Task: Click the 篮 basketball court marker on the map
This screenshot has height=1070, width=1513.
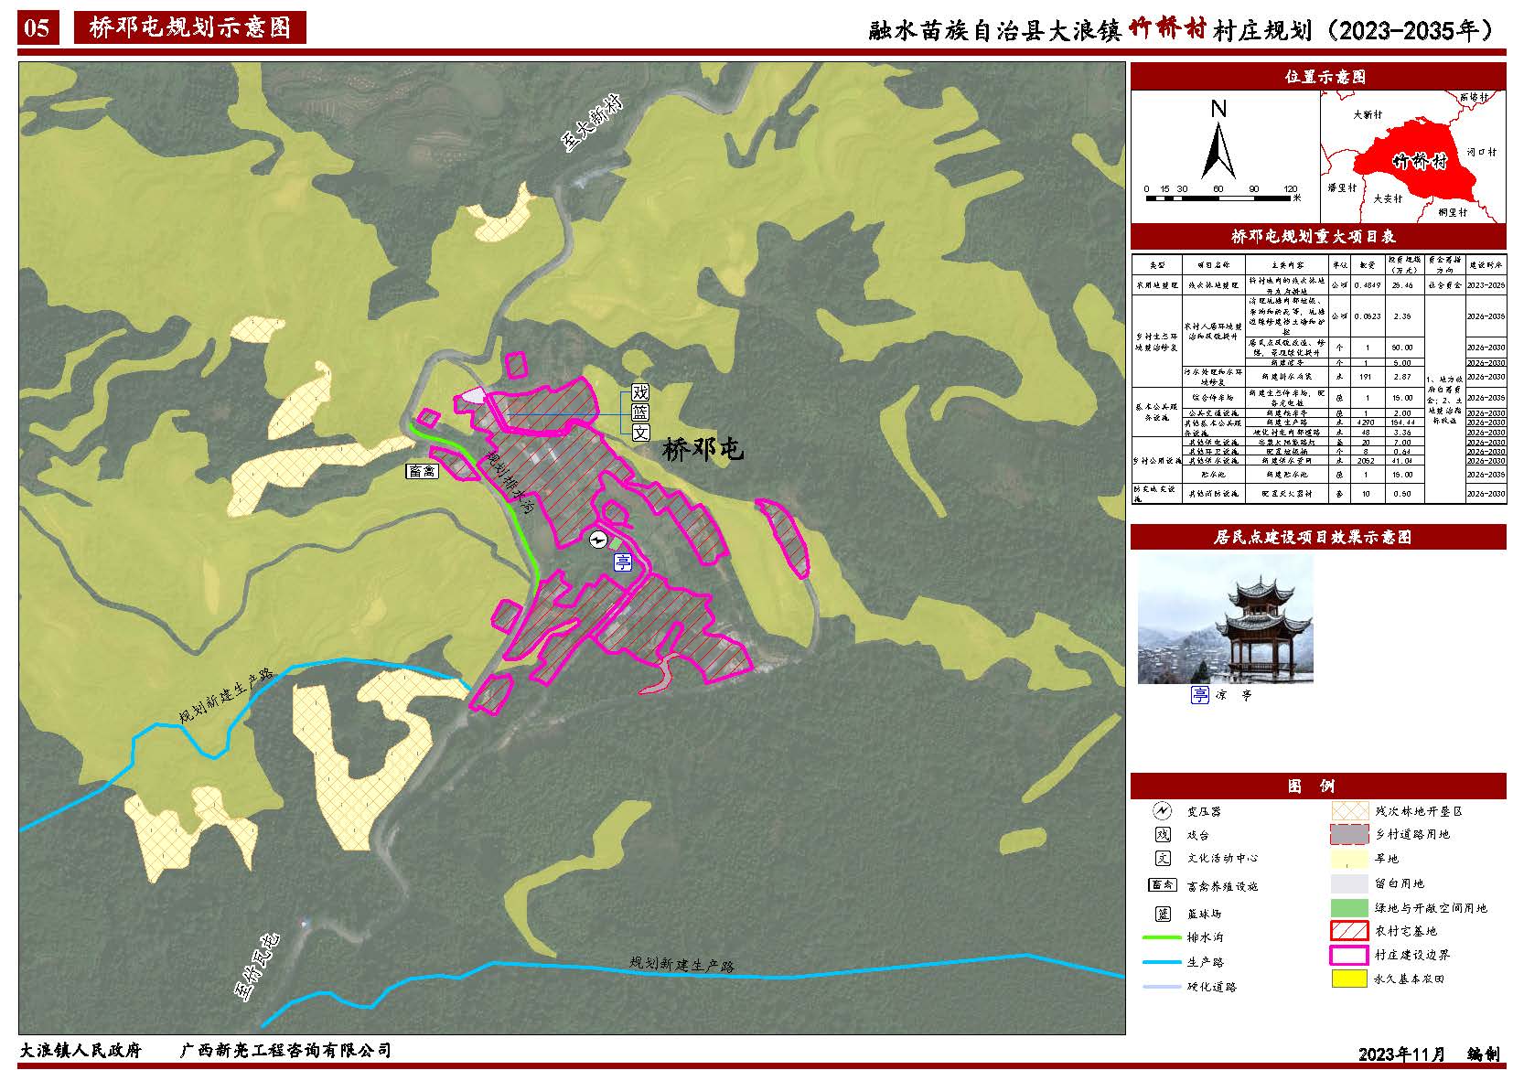Action: 640,414
